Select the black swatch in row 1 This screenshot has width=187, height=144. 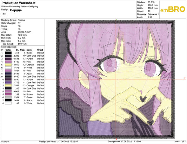8,53
